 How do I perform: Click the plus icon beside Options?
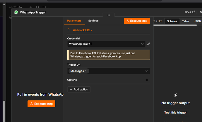click(147, 80)
